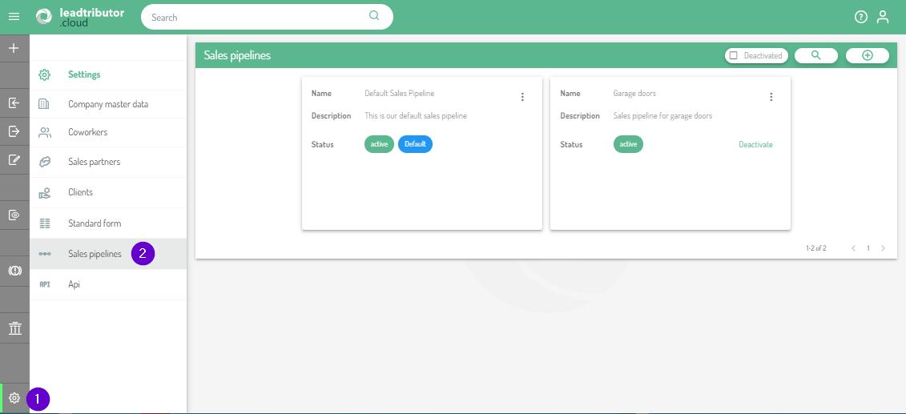Open settings gear icon at bottom left
The width and height of the screenshot is (906, 414).
14,398
